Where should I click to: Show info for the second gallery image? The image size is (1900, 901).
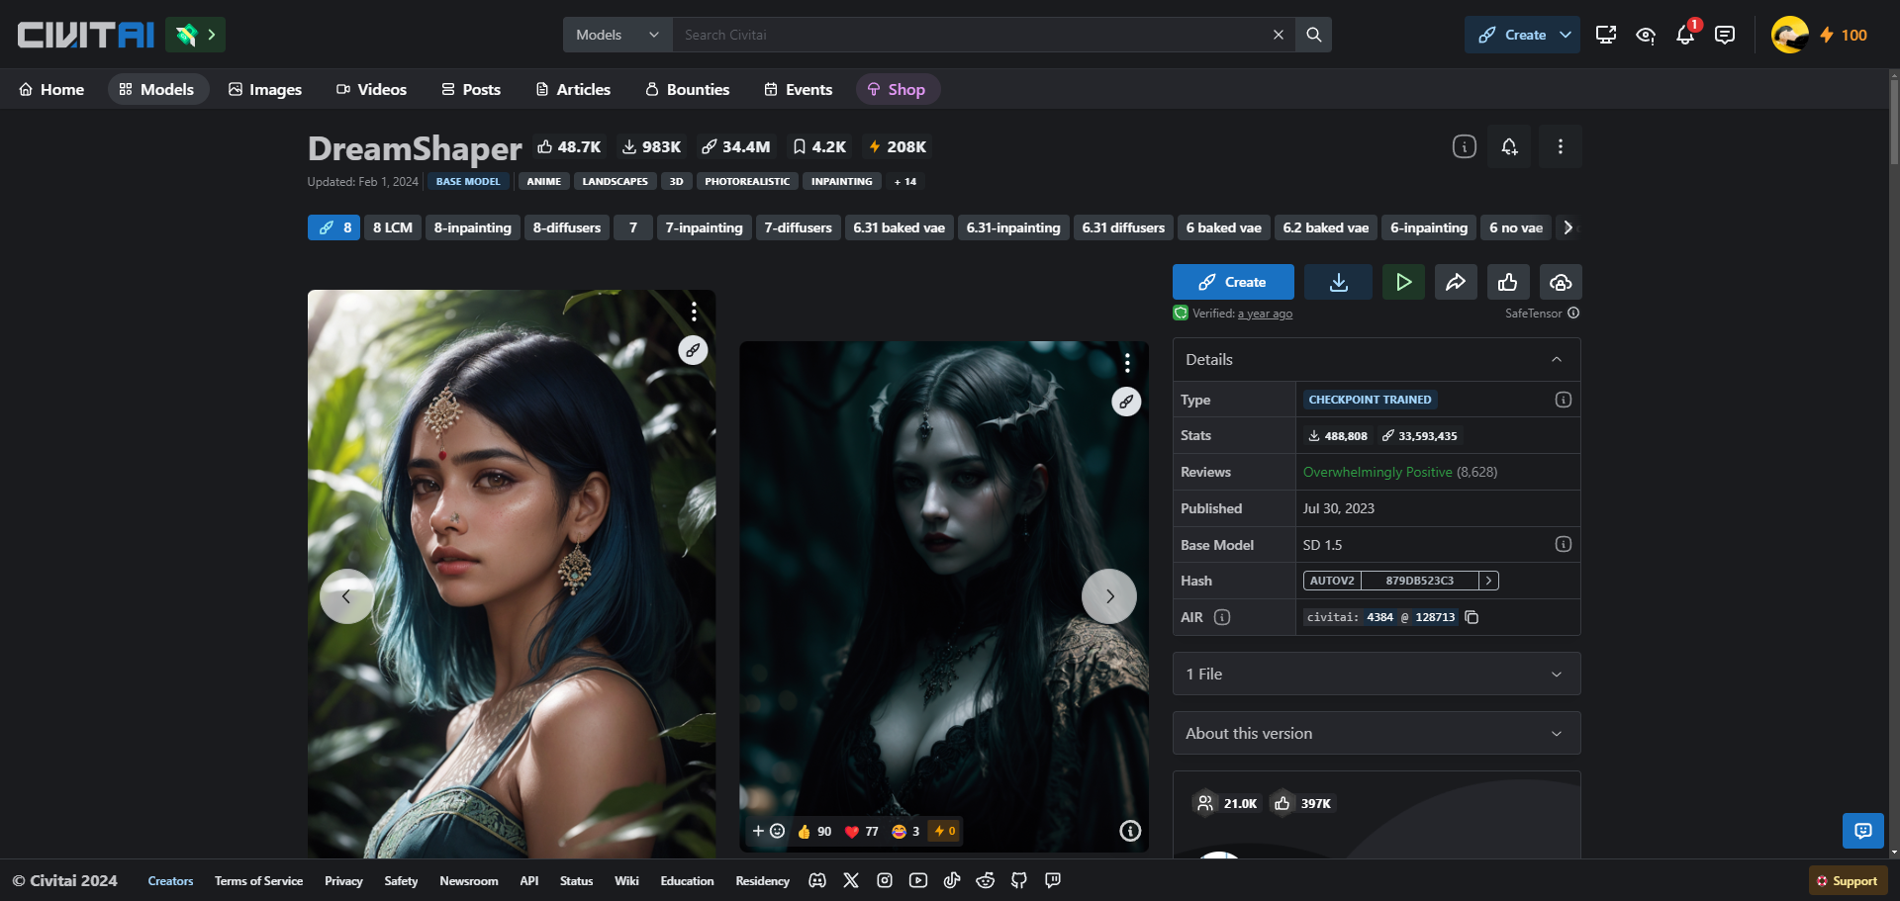(1130, 831)
